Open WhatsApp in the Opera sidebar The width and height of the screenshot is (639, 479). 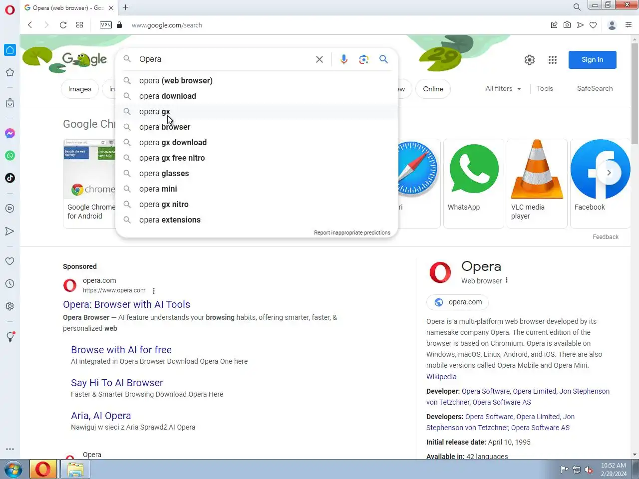tap(10, 156)
